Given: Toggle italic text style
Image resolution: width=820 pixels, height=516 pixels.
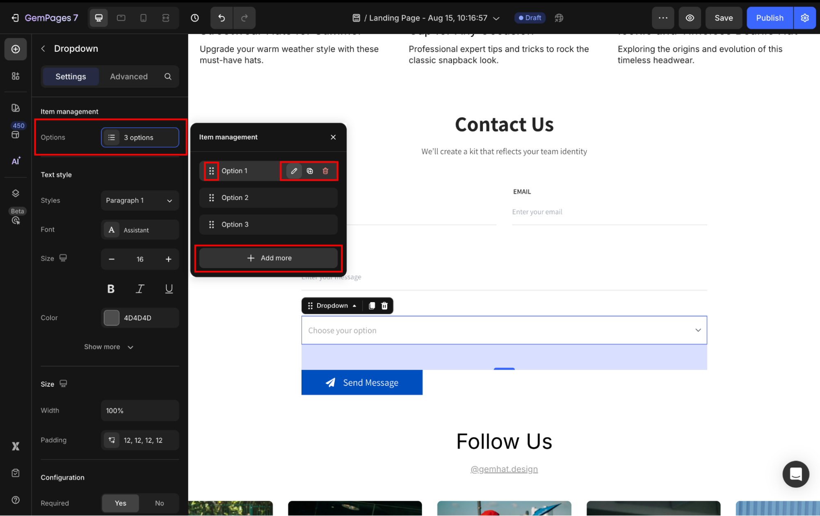Looking at the screenshot, I should 140,289.
